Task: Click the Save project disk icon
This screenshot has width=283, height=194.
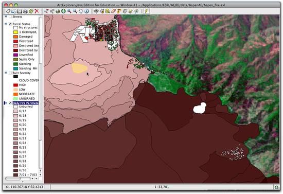Action: click(x=20, y=11)
